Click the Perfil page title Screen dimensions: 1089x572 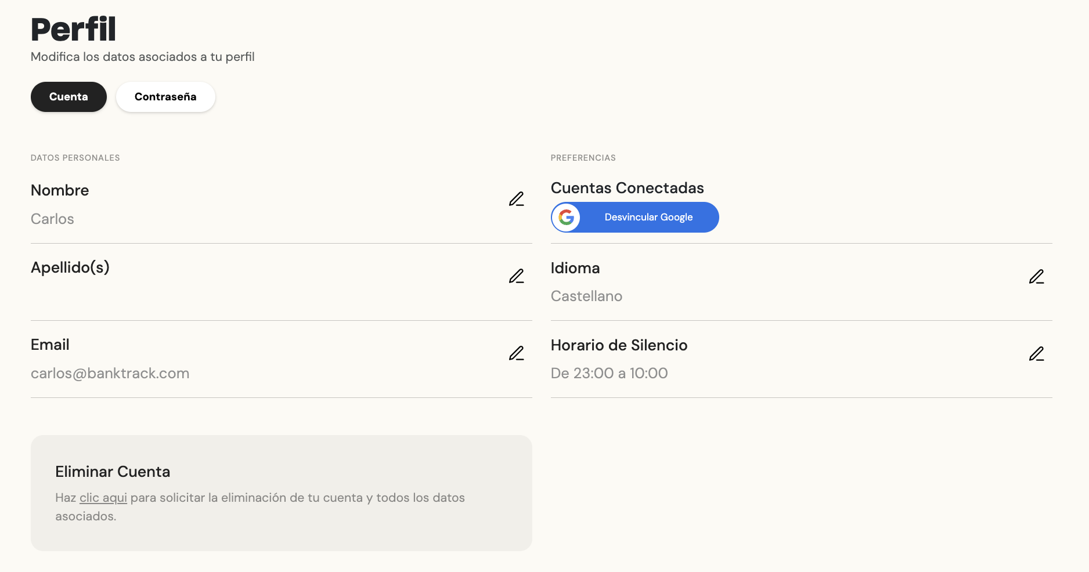pyautogui.click(x=73, y=30)
